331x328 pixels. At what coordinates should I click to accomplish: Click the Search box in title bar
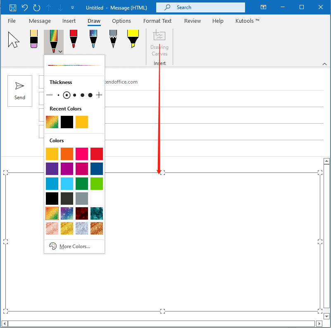point(200,7)
